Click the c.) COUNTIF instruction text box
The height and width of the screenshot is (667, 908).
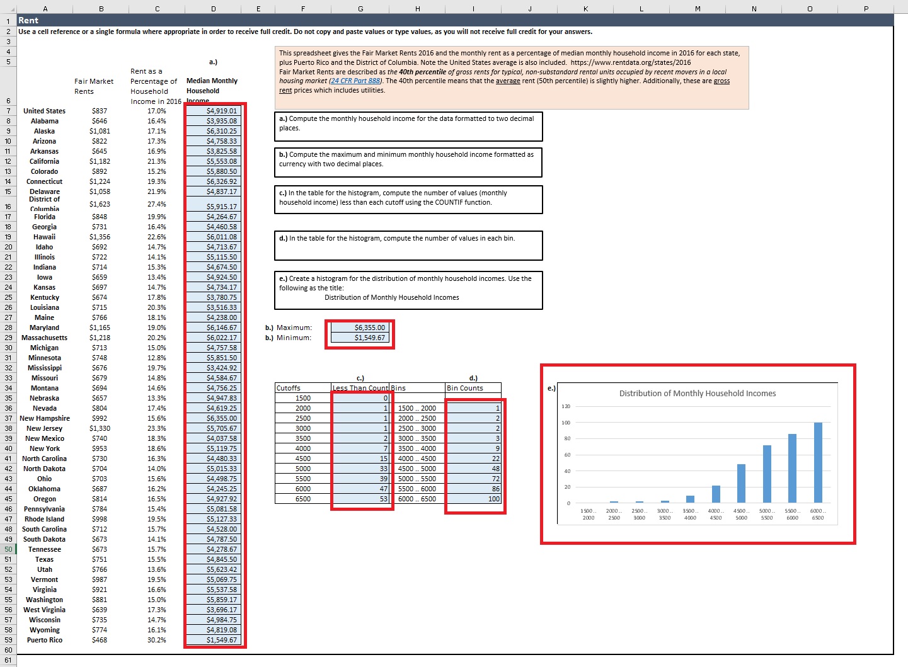point(408,200)
